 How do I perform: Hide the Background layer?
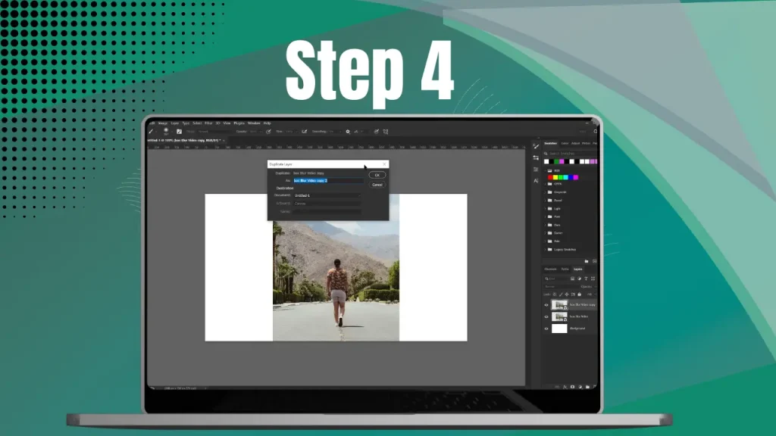click(546, 329)
